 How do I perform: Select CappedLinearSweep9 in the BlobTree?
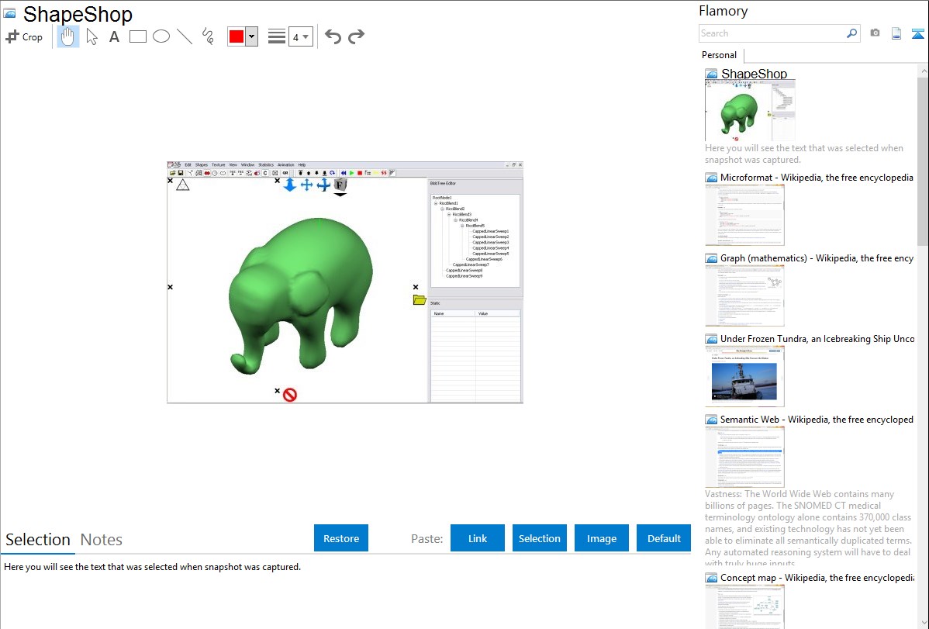(x=464, y=276)
